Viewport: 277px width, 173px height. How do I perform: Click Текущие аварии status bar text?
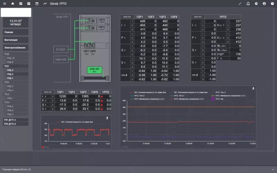[16, 170]
